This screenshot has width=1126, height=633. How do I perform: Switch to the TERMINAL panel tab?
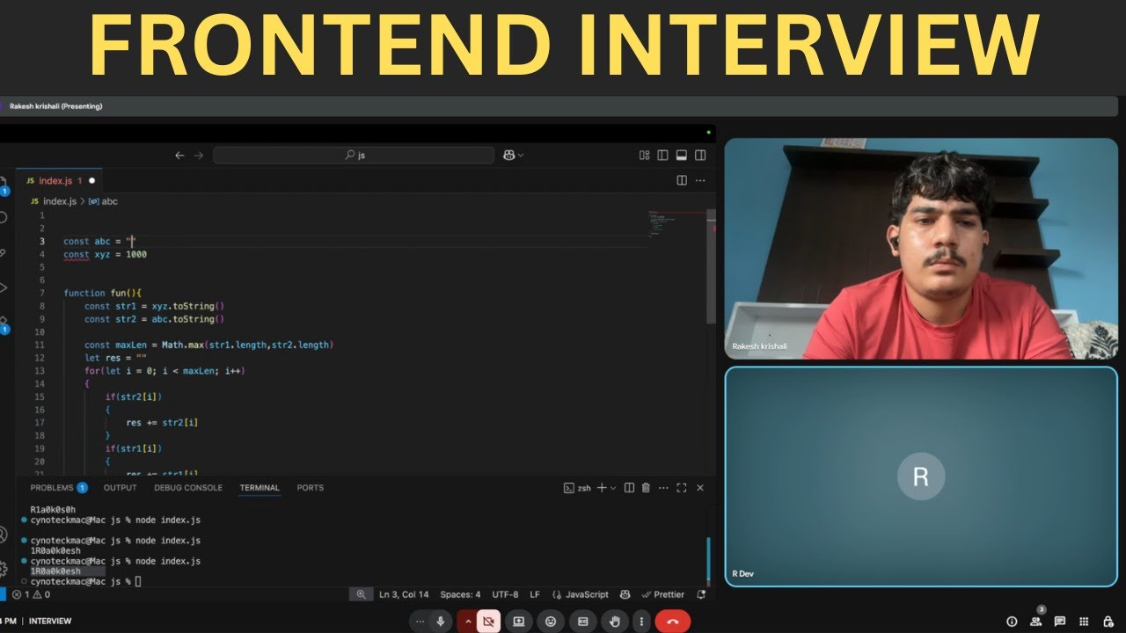(x=260, y=487)
